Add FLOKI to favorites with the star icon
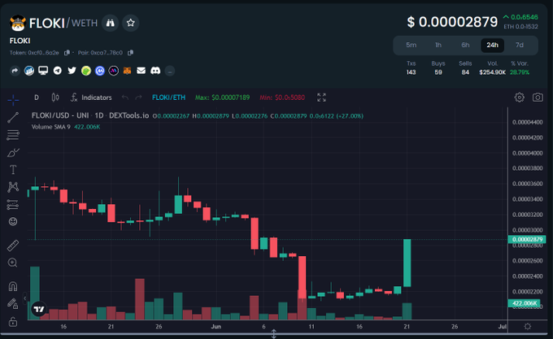Screen dimensions: 553x339 [130, 23]
